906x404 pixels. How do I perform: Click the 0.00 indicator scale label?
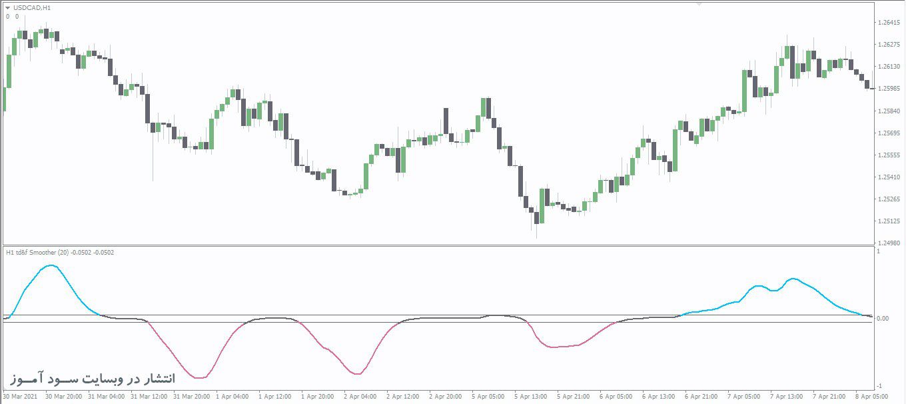(x=882, y=319)
